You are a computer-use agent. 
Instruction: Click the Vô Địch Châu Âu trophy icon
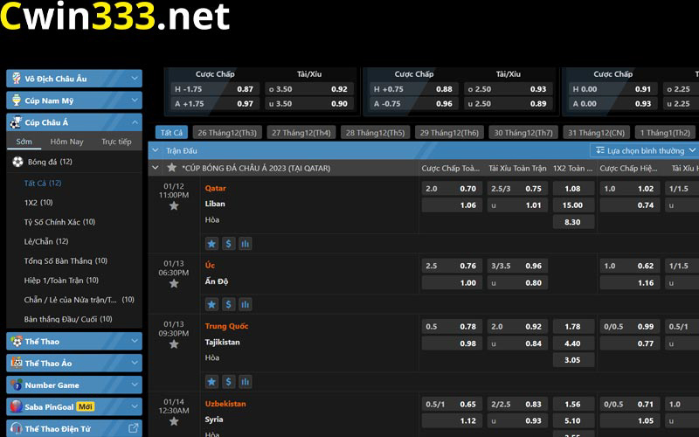17,79
